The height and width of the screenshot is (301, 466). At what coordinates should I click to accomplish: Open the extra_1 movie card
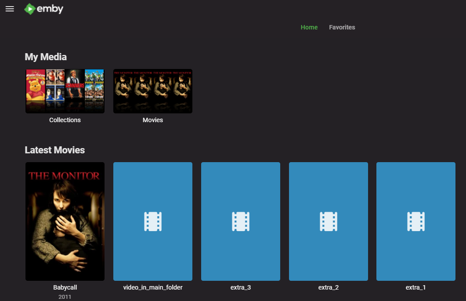point(416,221)
